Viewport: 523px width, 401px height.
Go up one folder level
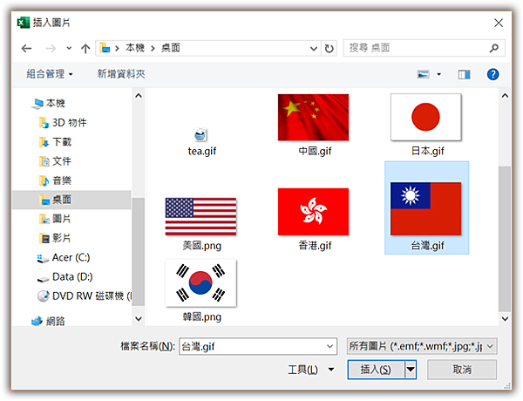coord(85,49)
